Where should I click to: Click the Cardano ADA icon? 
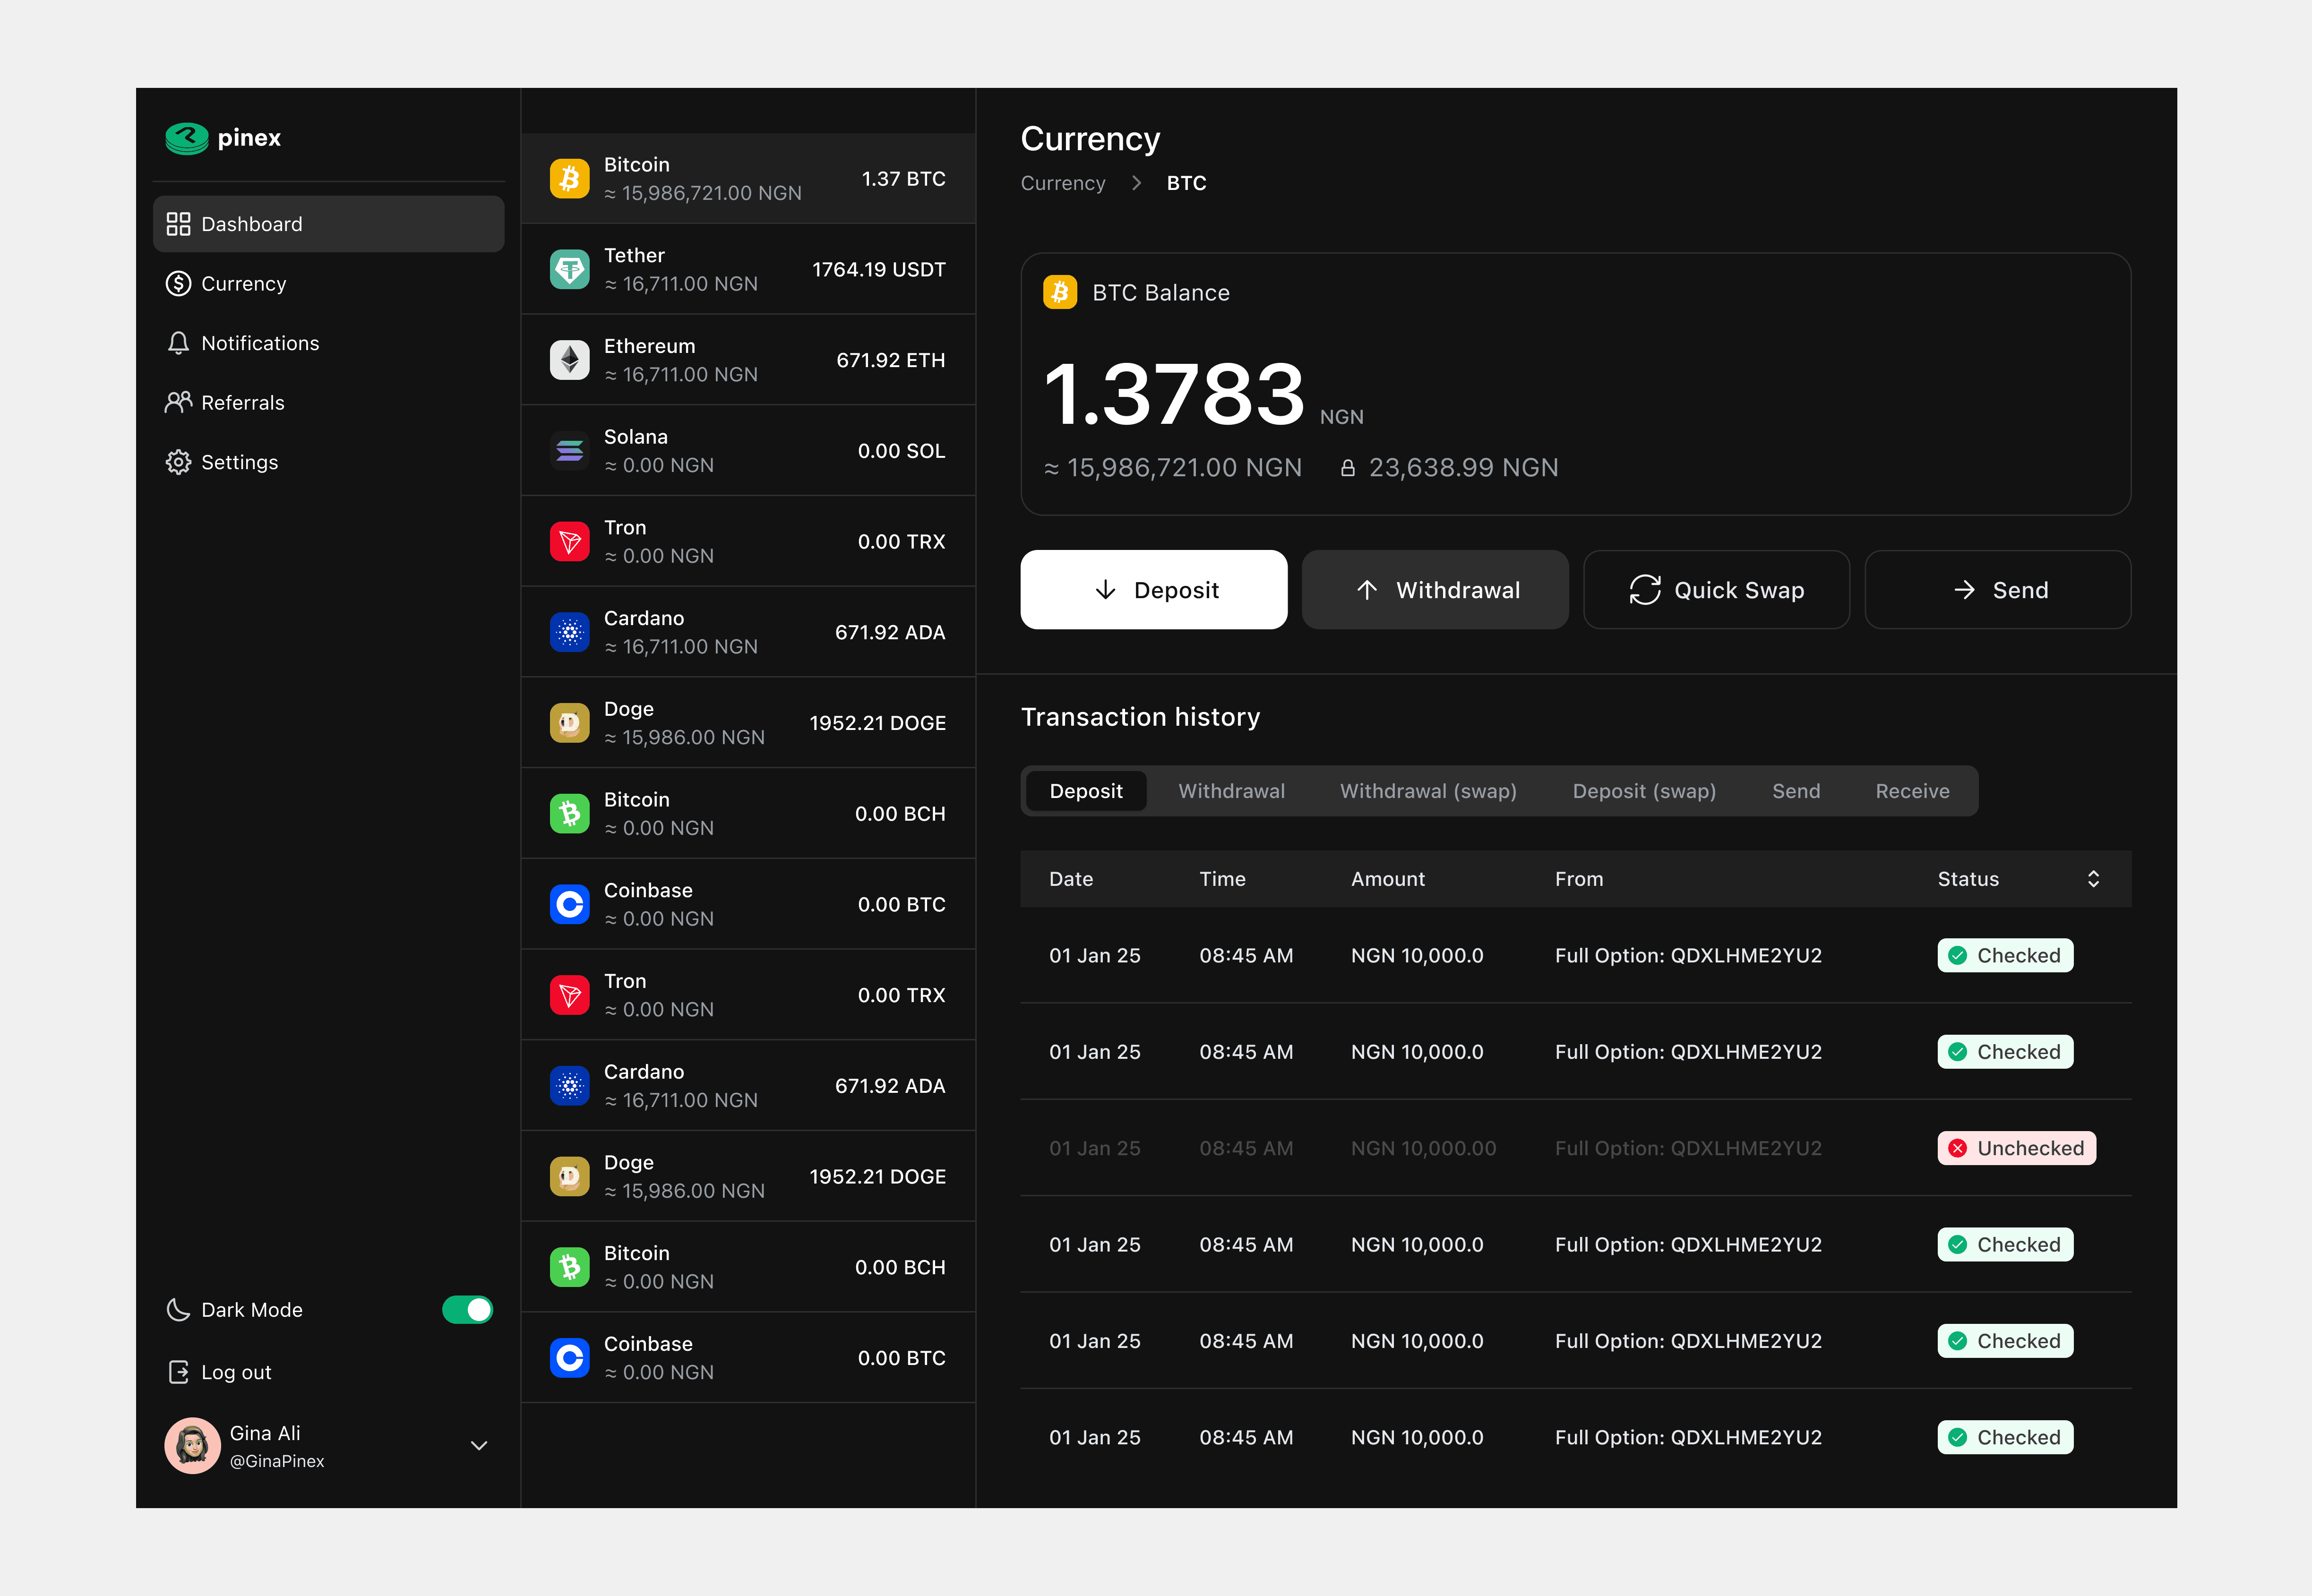coord(569,631)
